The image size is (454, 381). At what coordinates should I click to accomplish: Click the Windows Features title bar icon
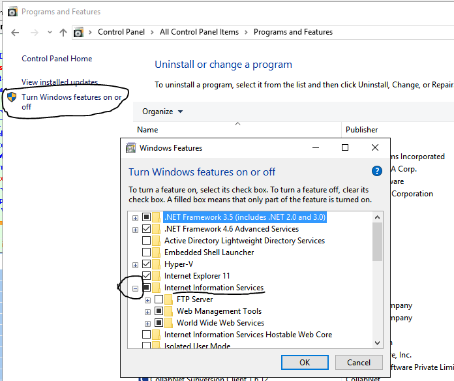[x=131, y=148]
